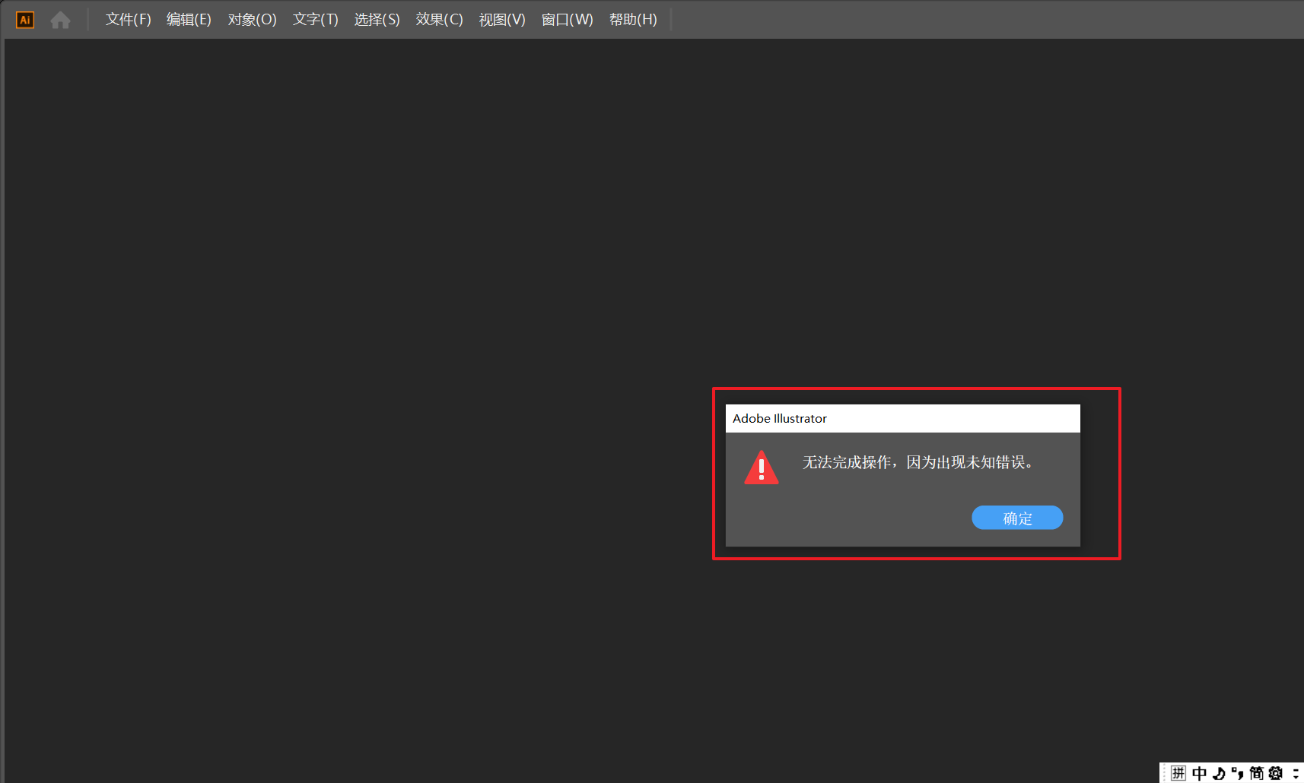Expand the IME bar options arrow
The height and width of the screenshot is (783, 1304).
(1295, 773)
